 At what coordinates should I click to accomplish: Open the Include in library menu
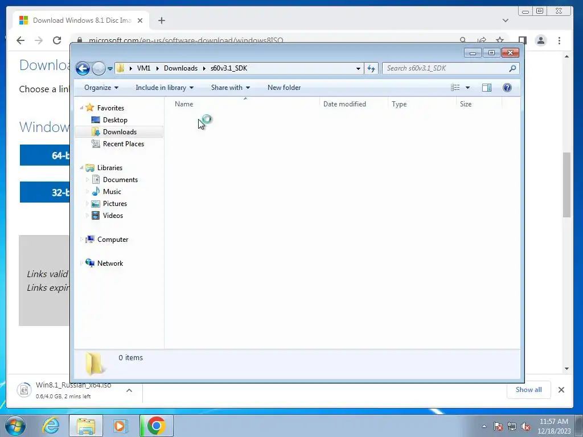165,88
